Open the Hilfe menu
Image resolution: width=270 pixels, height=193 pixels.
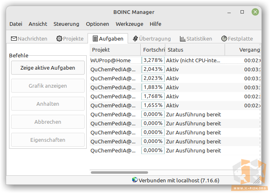pyautogui.click(x=155, y=24)
